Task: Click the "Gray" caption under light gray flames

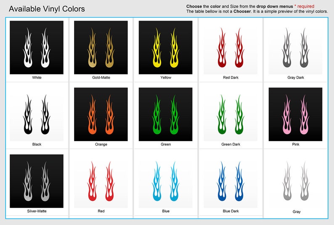Action: click(297, 212)
